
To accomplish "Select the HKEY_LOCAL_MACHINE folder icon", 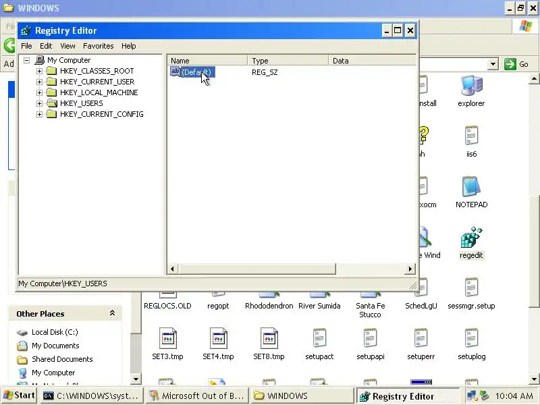I will pos(52,92).
